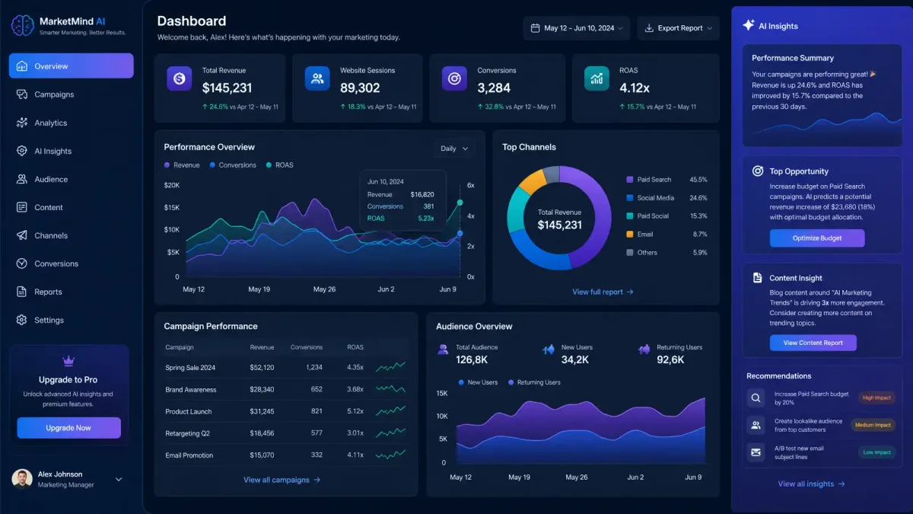Open the View all insights link
Viewport: 913px width, 514px height.
pos(811,484)
